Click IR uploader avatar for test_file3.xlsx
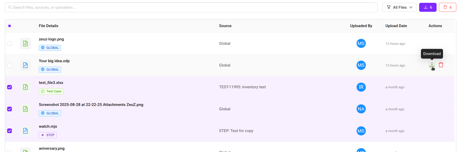The width and height of the screenshot is (463, 152). tap(361, 87)
